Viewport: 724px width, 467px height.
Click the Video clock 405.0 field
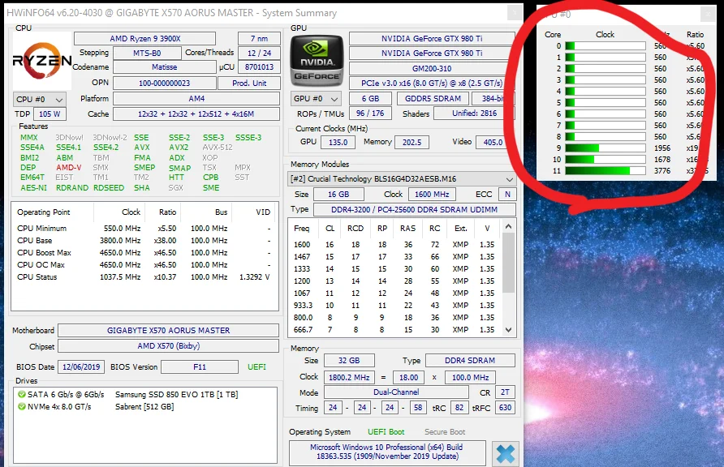tap(493, 143)
